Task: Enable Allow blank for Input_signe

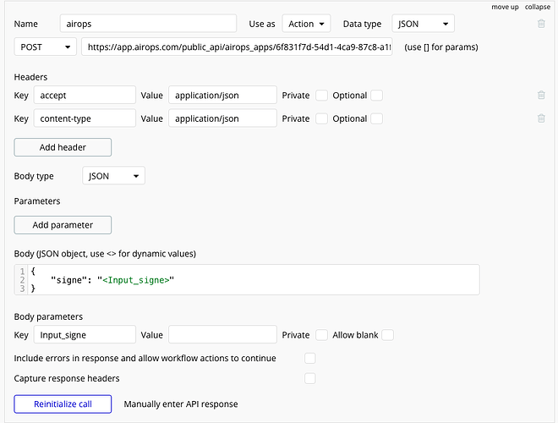Action: coord(388,335)
